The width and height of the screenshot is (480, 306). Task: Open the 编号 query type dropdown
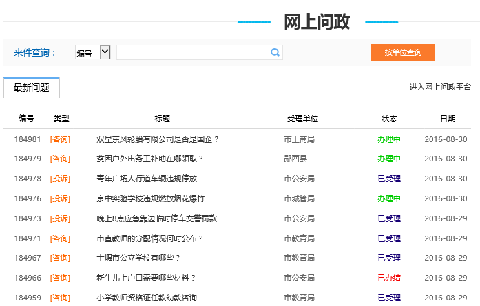click(92, 52)
